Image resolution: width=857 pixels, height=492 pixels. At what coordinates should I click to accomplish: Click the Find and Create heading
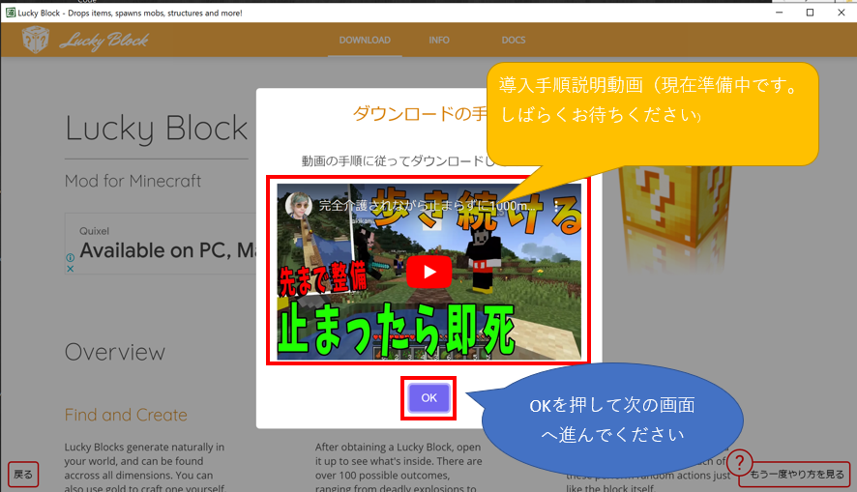tap(126, 415)
